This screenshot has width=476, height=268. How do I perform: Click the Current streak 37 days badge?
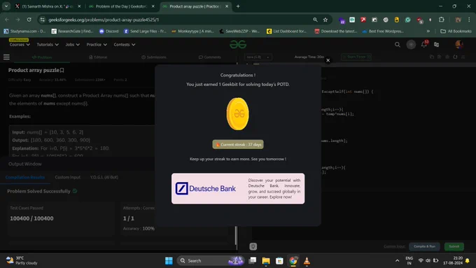238,144
